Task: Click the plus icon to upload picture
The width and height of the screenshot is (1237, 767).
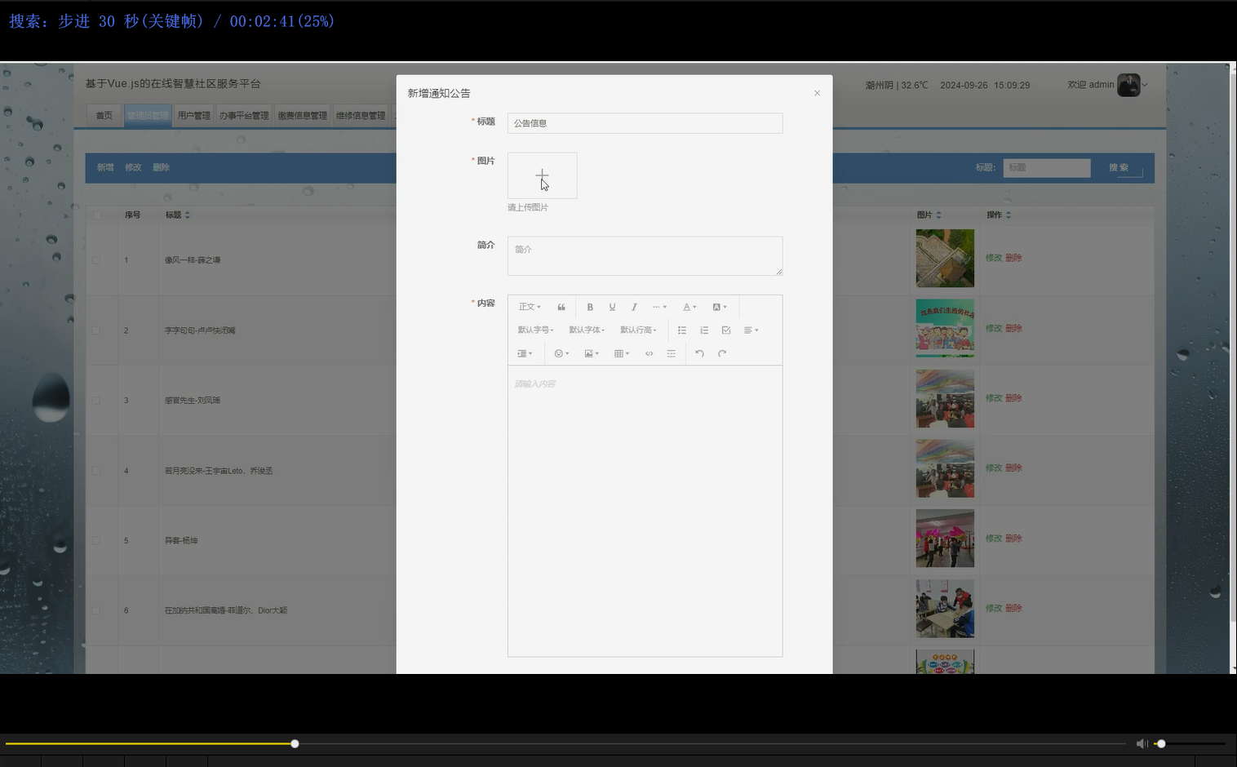Action: [542, 175]
